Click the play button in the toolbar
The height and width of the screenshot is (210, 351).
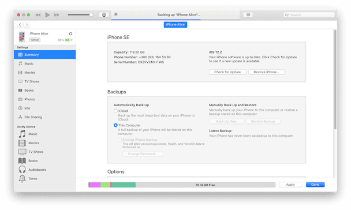point(47,15)
